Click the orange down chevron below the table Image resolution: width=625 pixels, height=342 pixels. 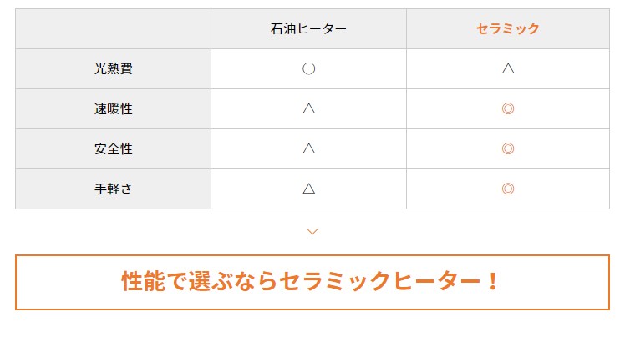click(x=312, y=231)
